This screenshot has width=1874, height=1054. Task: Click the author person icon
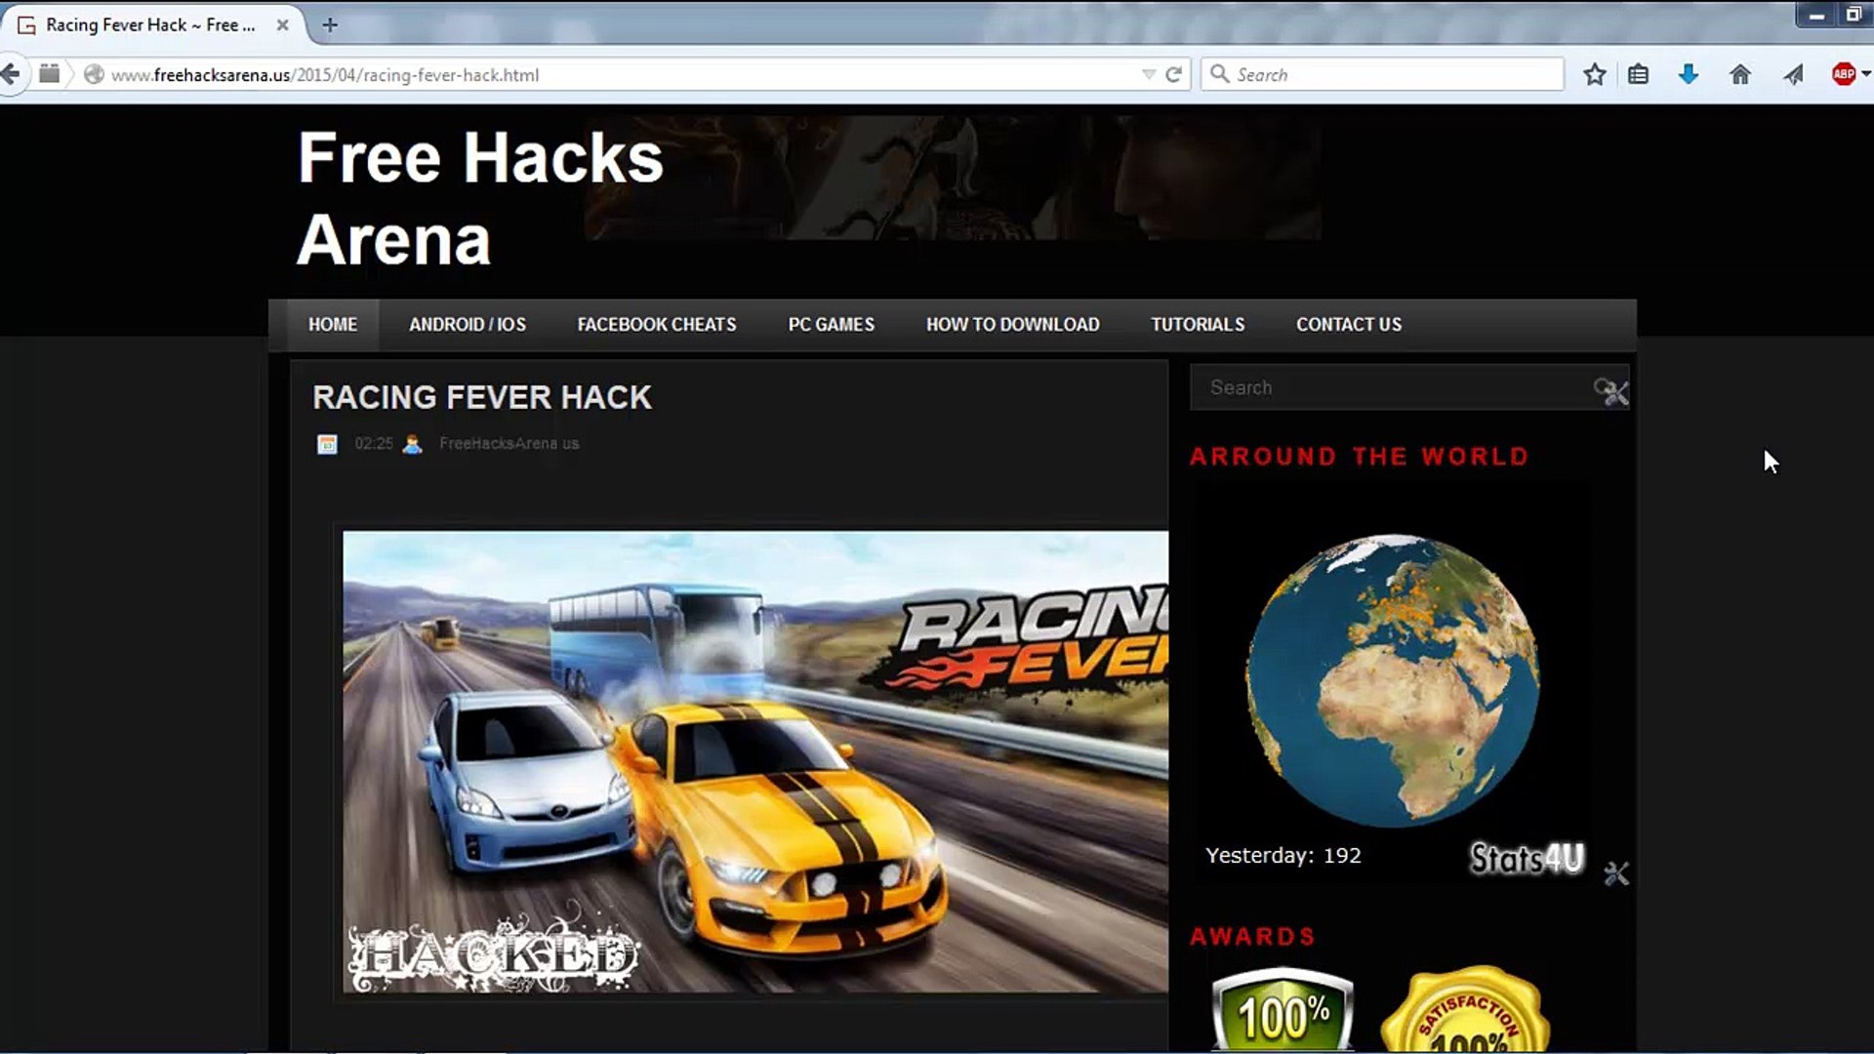[413, 444]
